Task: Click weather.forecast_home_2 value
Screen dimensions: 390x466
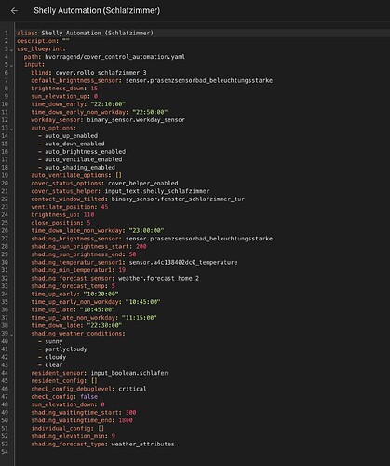Action: click(x=158, y=278)
